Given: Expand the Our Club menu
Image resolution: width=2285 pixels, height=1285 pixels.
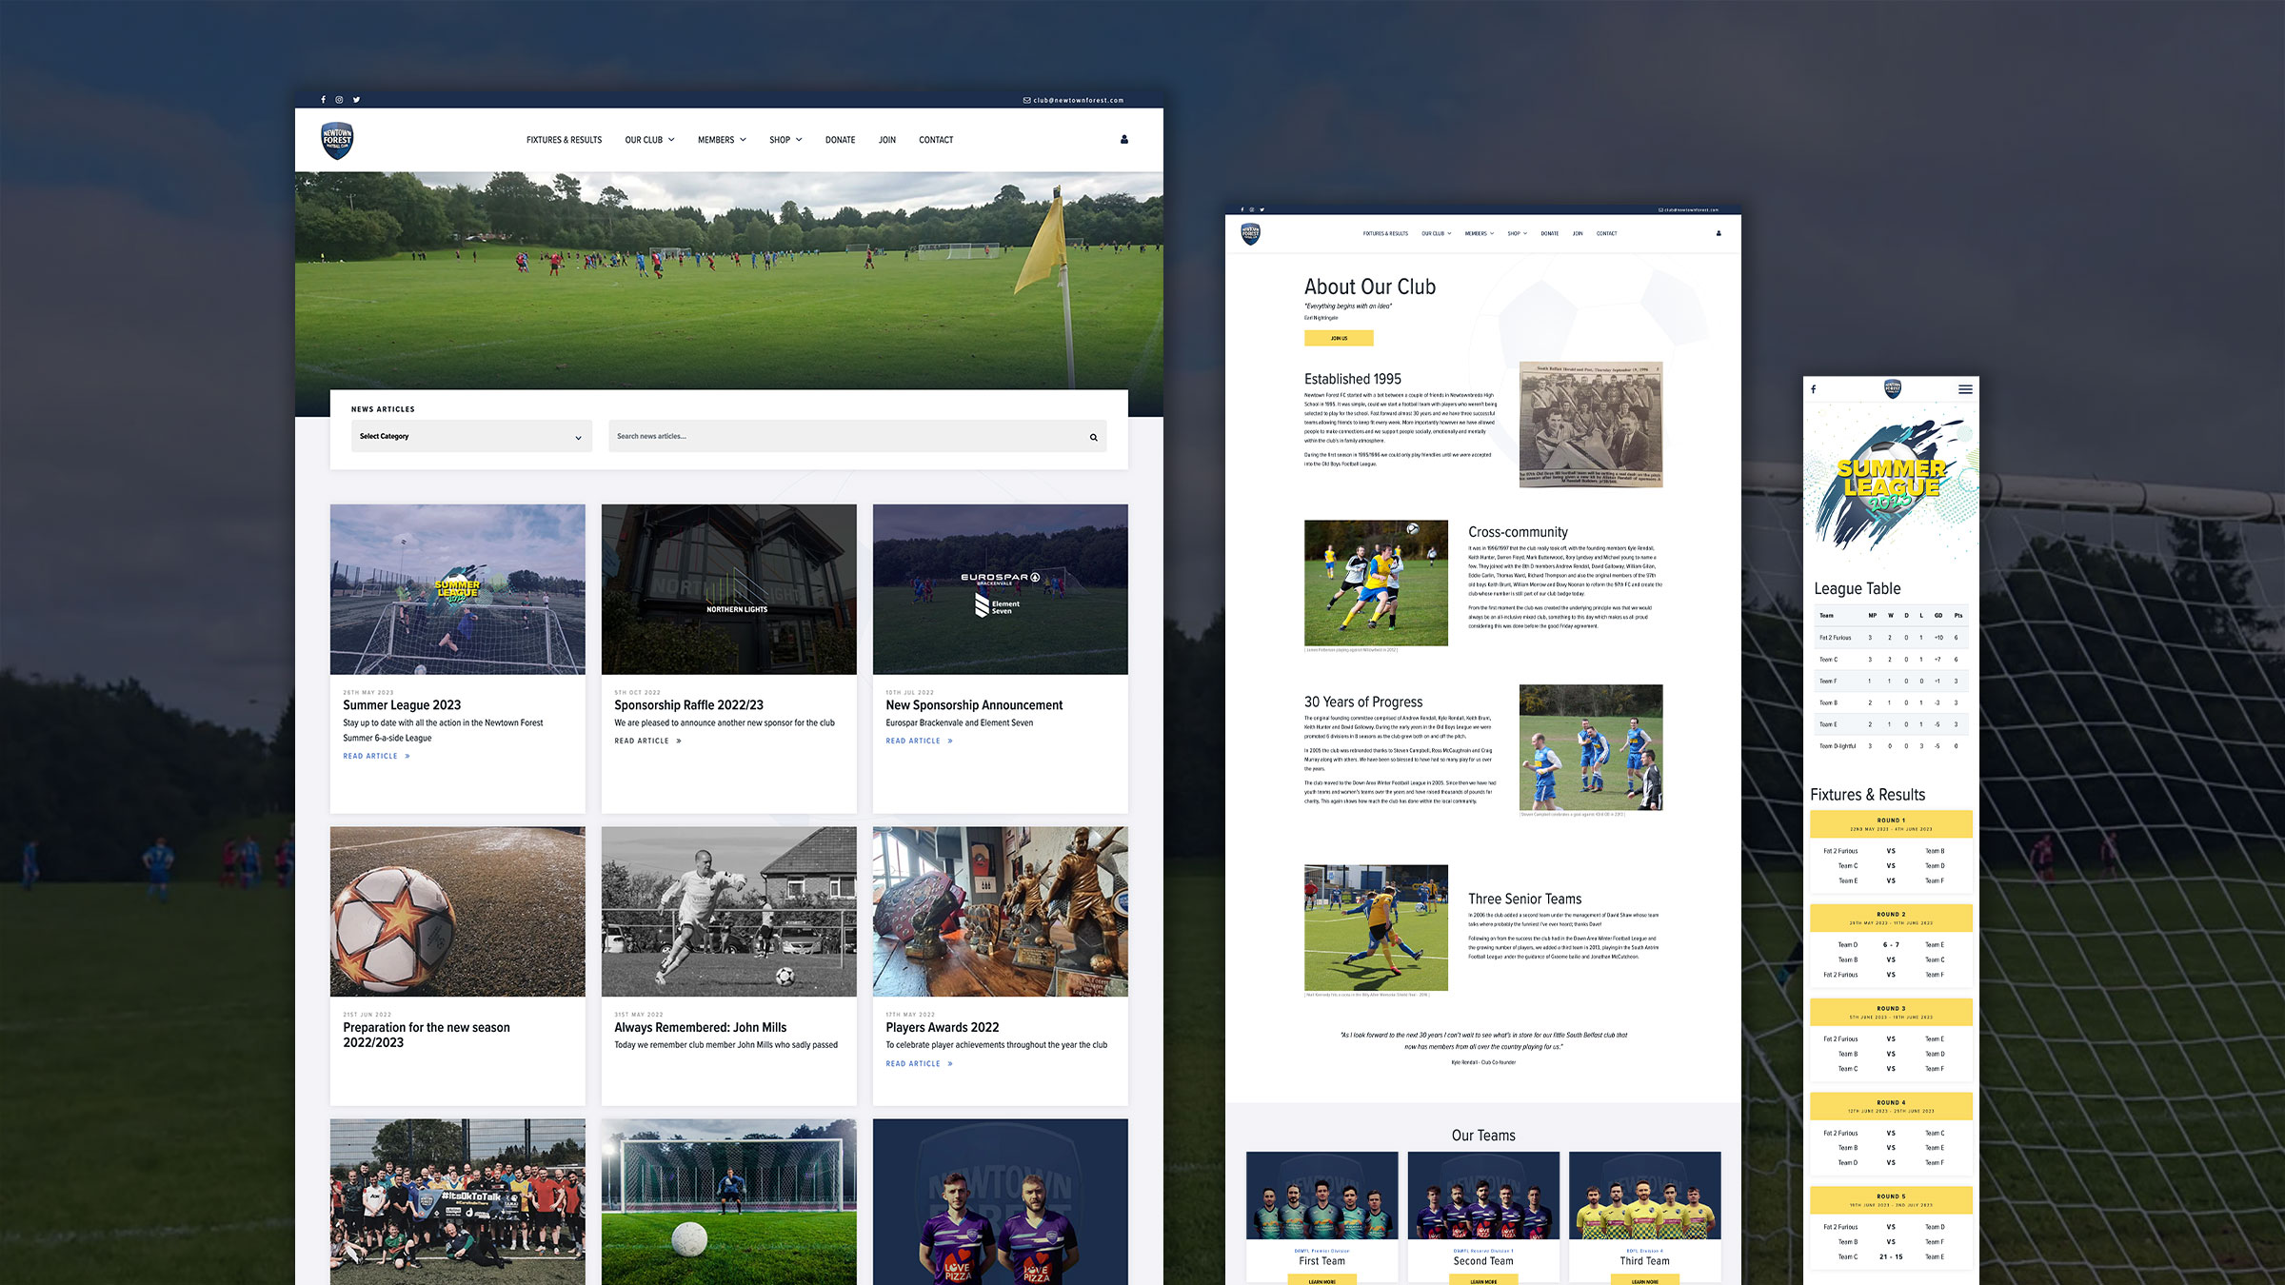Looking at the screenshot, I should [649, 140].
